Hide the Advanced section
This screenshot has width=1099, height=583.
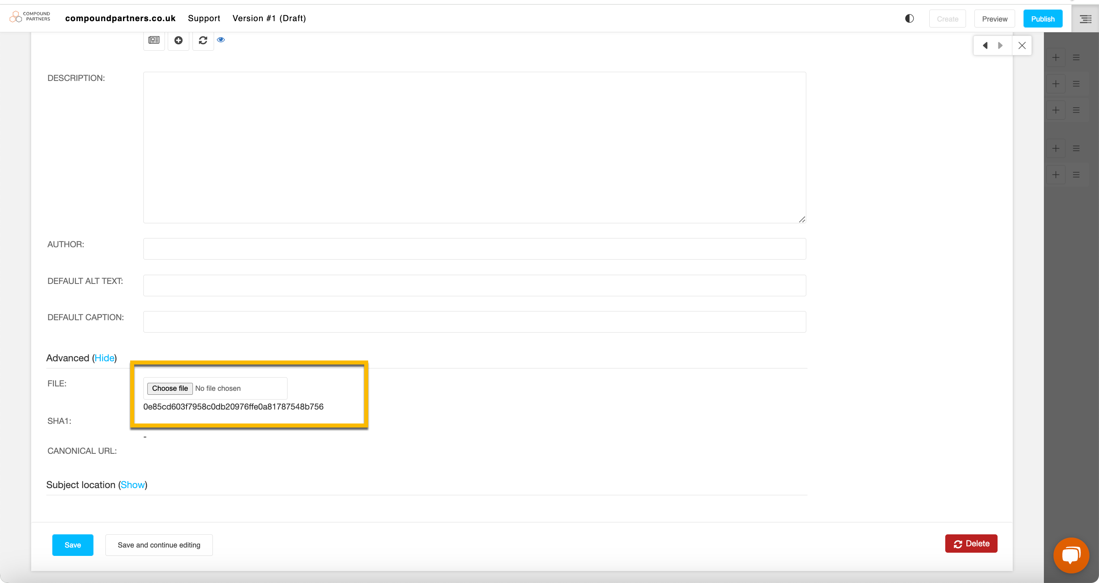(105, 358)
